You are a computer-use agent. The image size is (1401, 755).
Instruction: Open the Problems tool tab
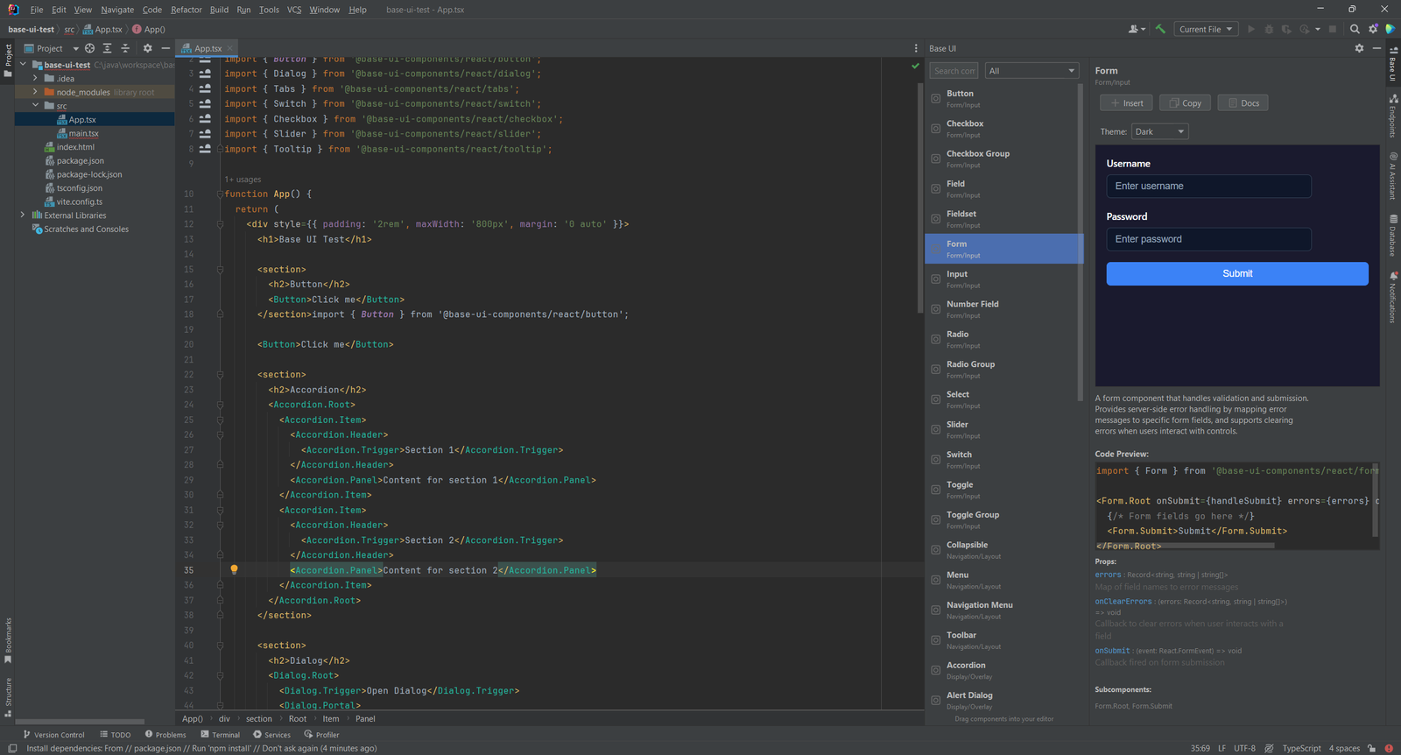pos(165,735)
